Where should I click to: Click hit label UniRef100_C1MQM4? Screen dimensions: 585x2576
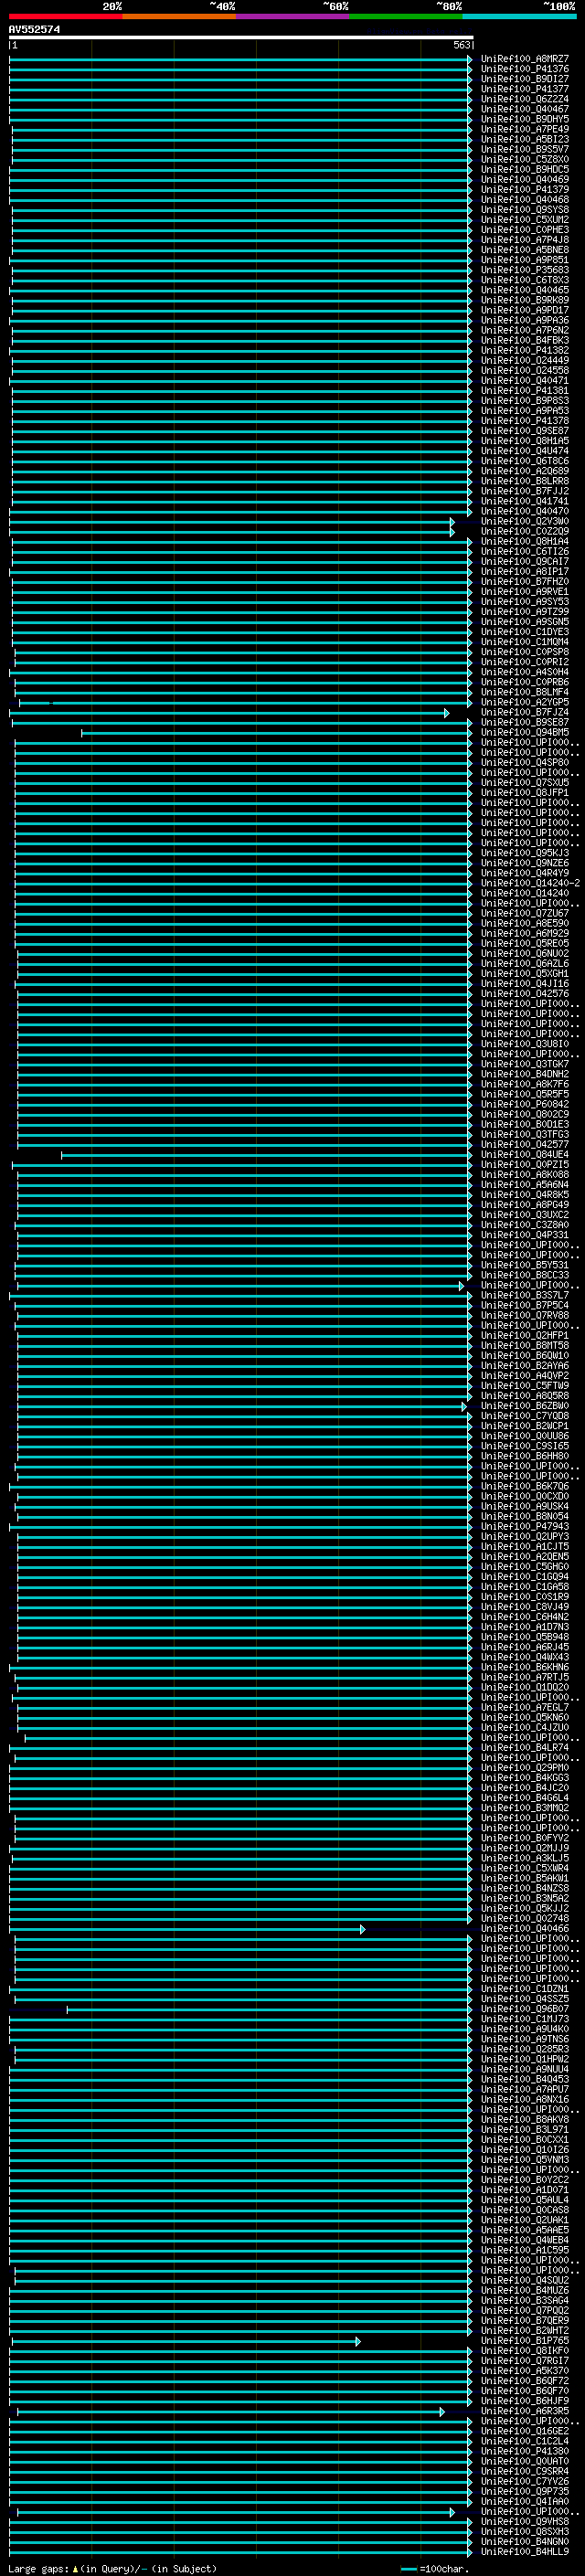pos(524,642)
